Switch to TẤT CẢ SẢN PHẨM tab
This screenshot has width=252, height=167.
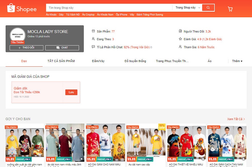click(x=61, y=61)
